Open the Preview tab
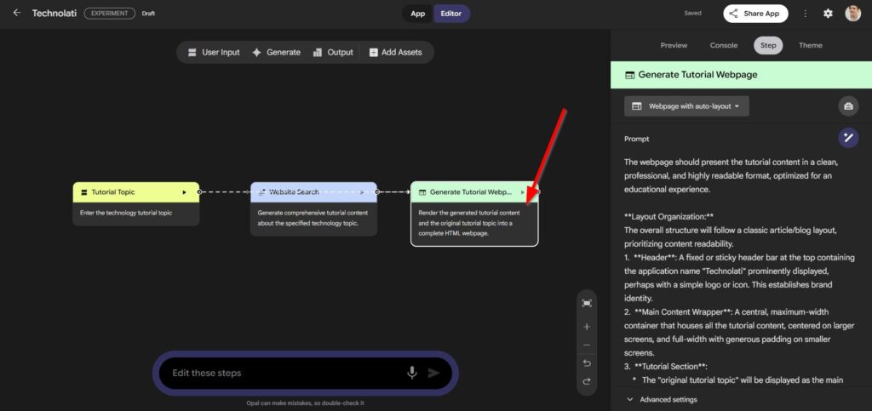 (674, 45)
